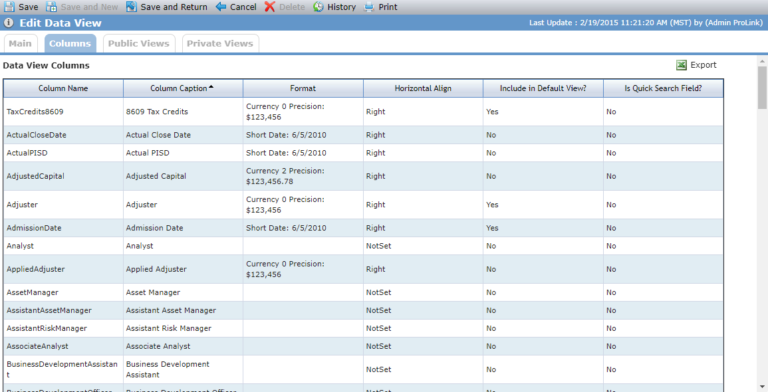Screen dimensions: 768x392
Task: Click the Admission Date caption
Action: 154,228
